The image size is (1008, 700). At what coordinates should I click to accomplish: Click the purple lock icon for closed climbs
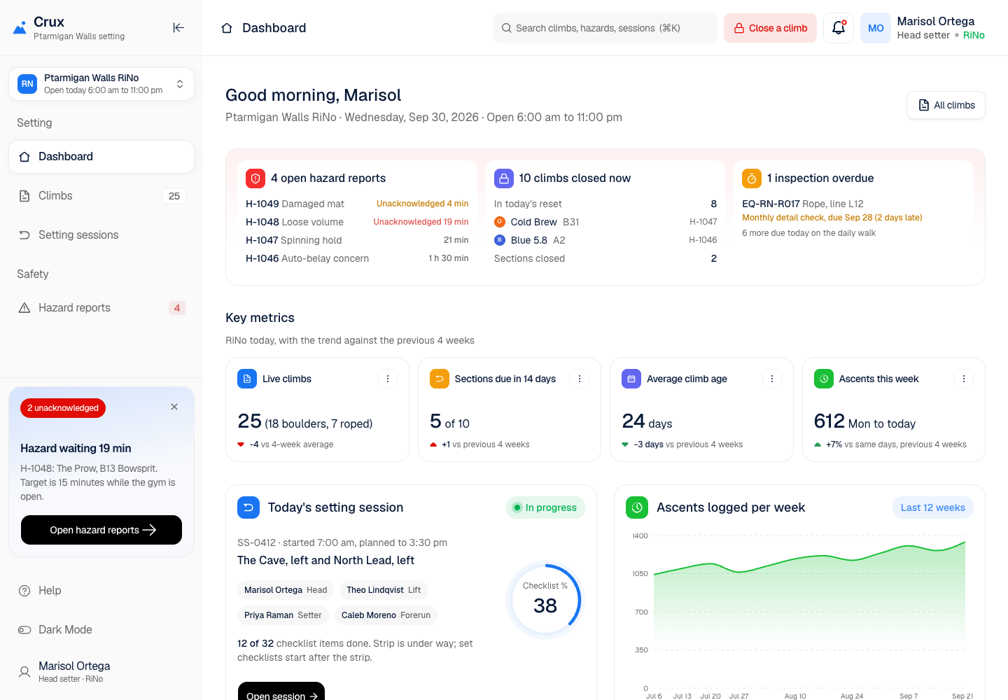click(504, 178)
